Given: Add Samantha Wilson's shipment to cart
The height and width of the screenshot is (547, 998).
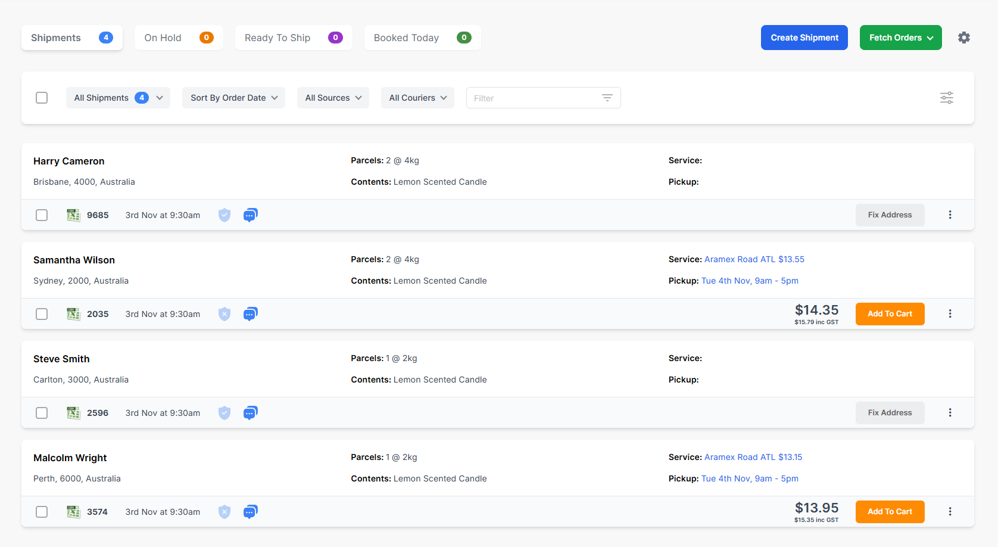Looking at the screenshot, I should pos(890,313).
